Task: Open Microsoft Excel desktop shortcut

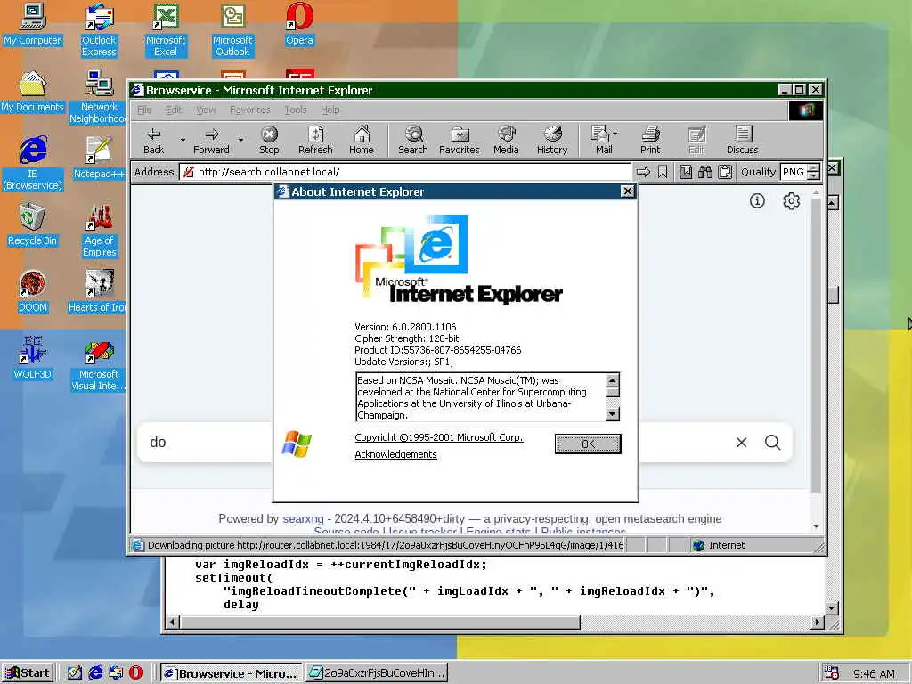Action: pos(166,30)
